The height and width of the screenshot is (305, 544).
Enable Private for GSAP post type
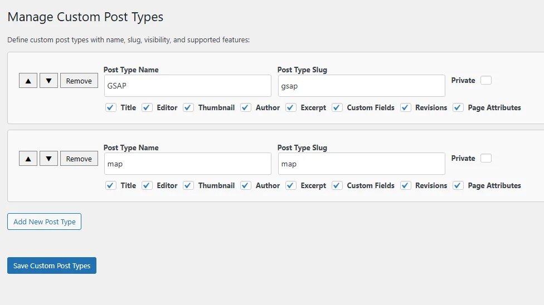486,80
